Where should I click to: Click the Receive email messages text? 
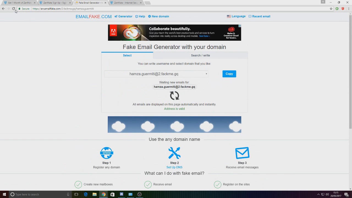(242, 167)
